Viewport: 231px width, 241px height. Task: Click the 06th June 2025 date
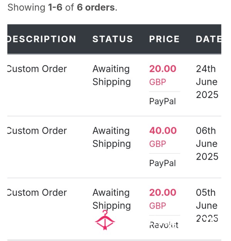tap(207, 143)
